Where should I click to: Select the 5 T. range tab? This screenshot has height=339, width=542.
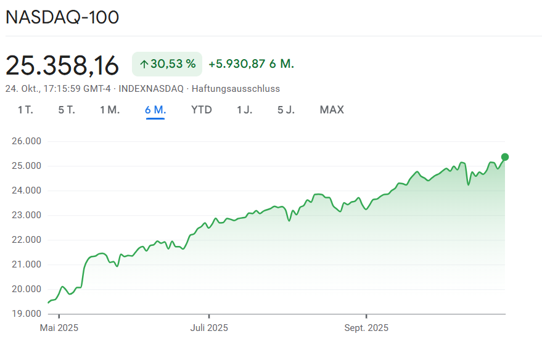click(x=67, y=110)
